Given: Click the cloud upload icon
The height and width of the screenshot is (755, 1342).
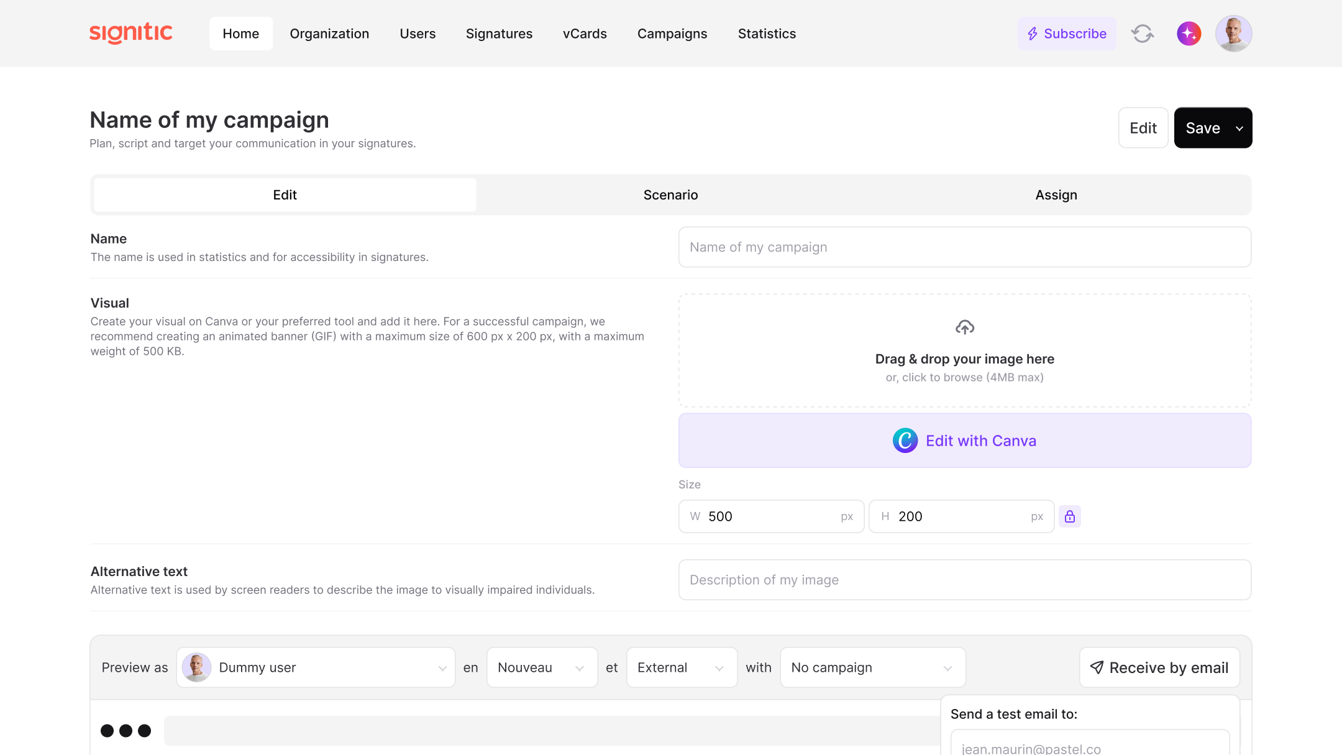Looking at the screenshot, I should coord(965,327).
